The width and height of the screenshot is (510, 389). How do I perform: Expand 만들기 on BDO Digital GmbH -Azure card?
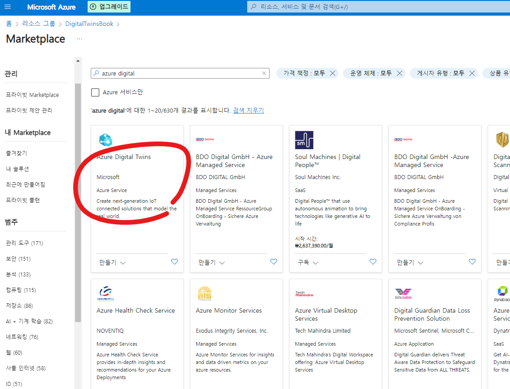[x=410, y=263]
